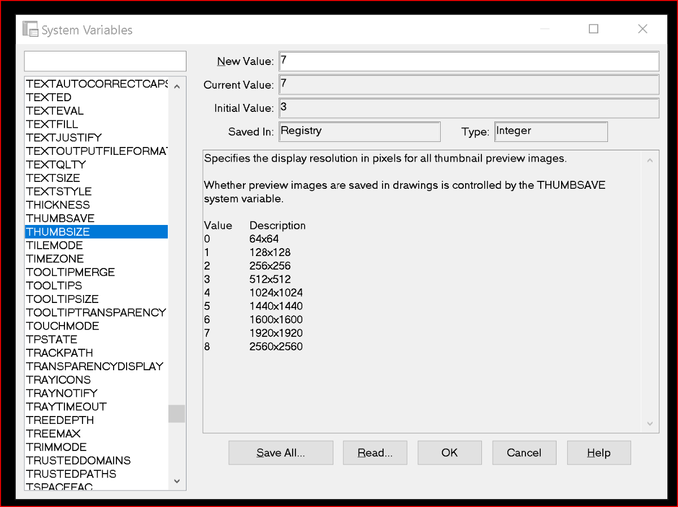Click the variable list scroll down arrow

pos(176,482)
